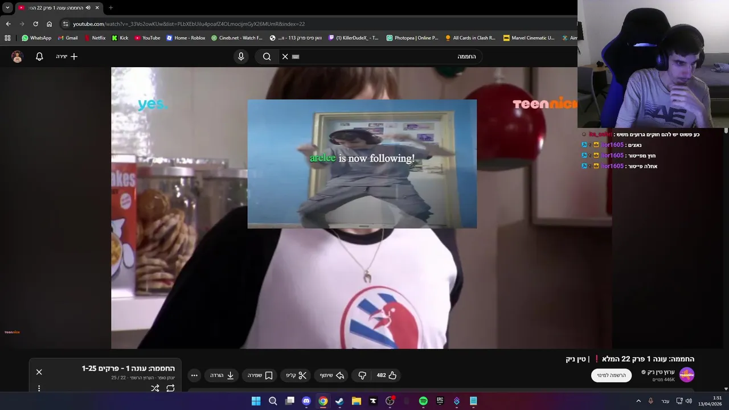Open Discord from the taskbar
This screenshot has height=410, width=729.
point(306,401)
